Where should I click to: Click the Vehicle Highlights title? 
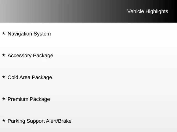[x=148, y=12]
